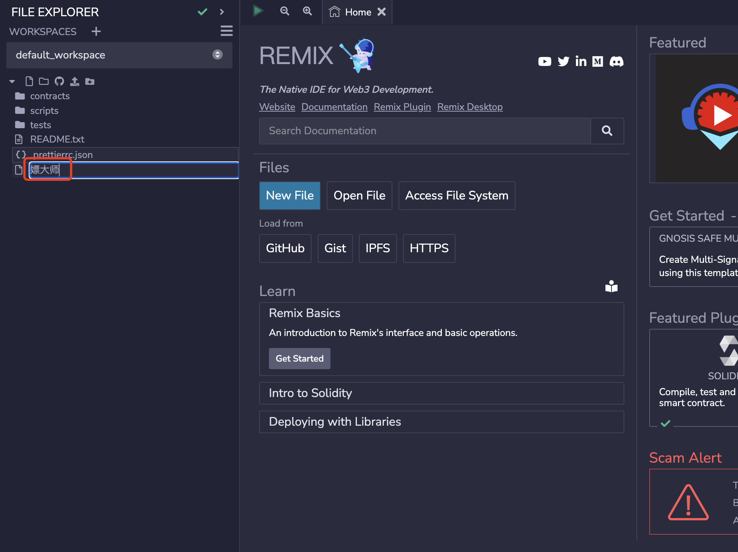
Task: Click the New File button
Action: pyautogui.click(x=290, y=195)
